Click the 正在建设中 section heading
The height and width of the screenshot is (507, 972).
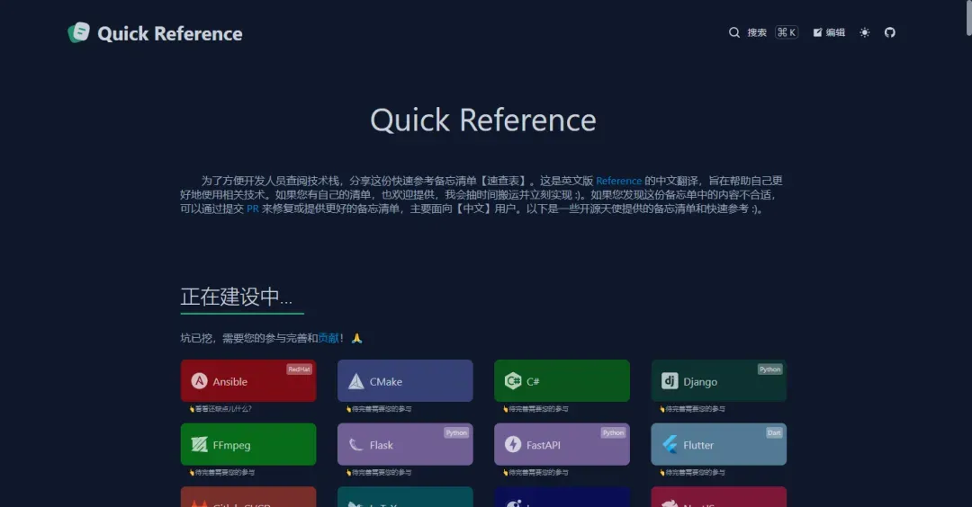click(x=236, y=297)
